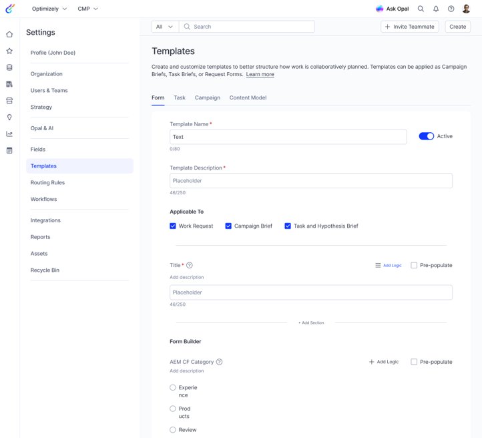Click the lightbulb ideas icon in sidebar
This screenshot has width=482, height=438.
coord(9,117)
